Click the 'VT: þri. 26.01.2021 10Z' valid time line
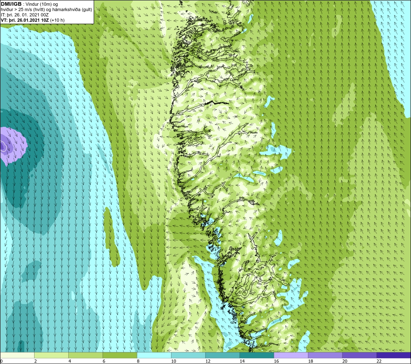The image size is (411, 364). (x=33, y=20)
